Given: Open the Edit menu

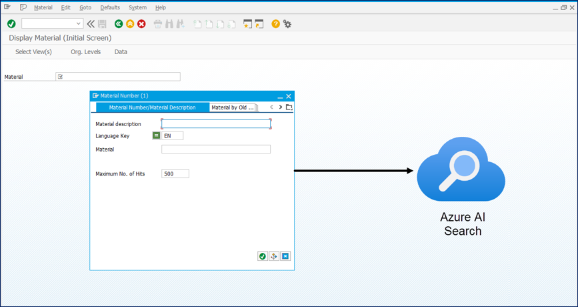Looking at the screenshot, I should [x=65, y=7].
